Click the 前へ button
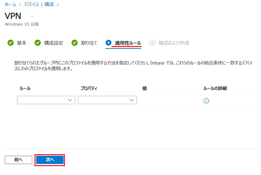 (x=18, y=160)
